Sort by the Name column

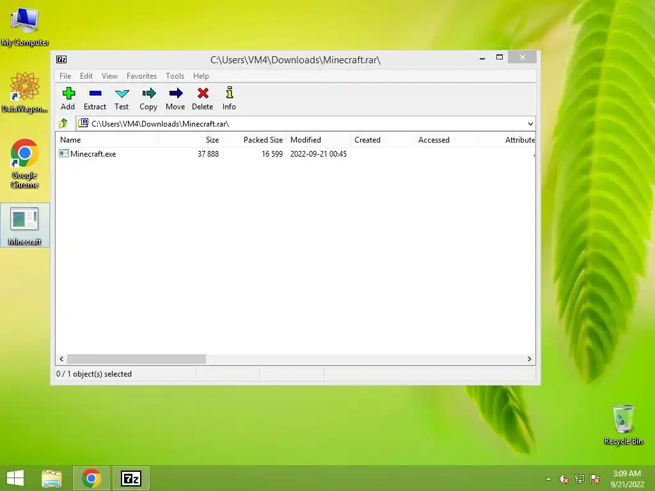[x=107, y=140]
